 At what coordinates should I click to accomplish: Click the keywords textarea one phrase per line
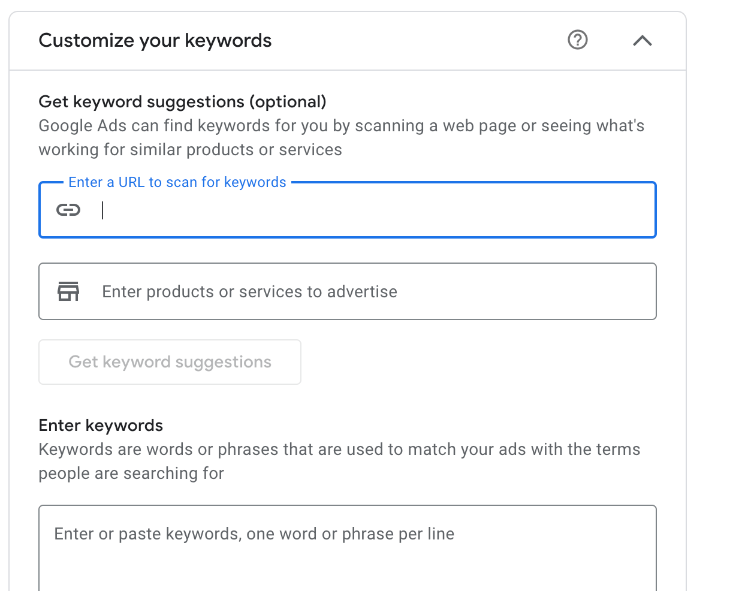348,548
